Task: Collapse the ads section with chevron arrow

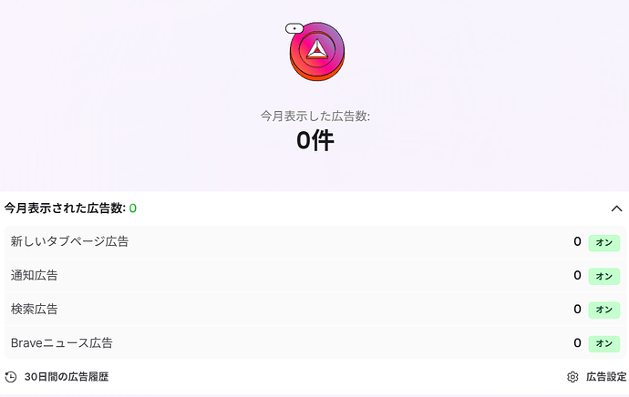Action: point(616,209)
